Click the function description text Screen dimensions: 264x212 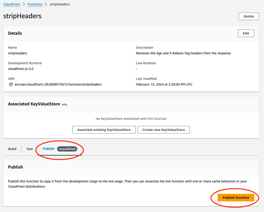[x=183, y=53]
